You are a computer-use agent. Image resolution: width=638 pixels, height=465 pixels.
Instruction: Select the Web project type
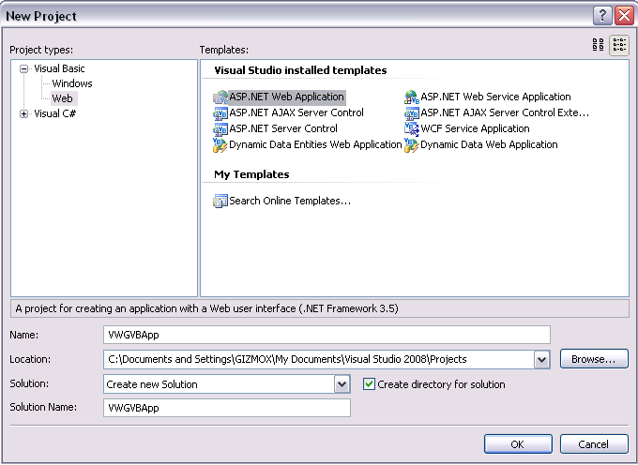pos(63,98)
